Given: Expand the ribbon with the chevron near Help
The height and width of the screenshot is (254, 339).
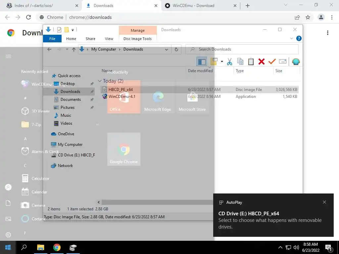Looking at the screenshot, I should pos(291,38).
